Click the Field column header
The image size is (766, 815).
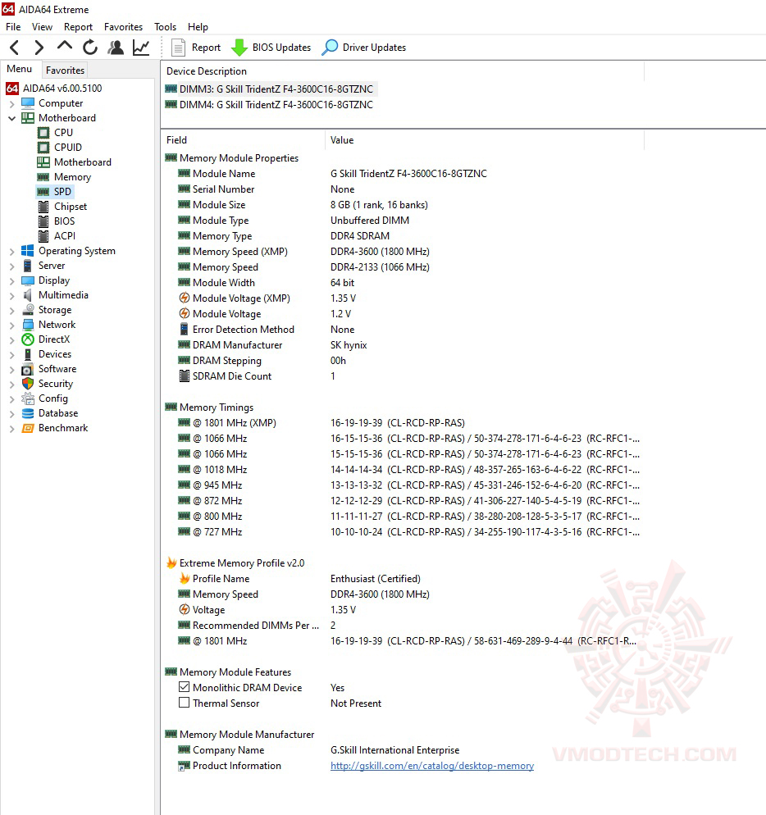(x=244, y=140)
